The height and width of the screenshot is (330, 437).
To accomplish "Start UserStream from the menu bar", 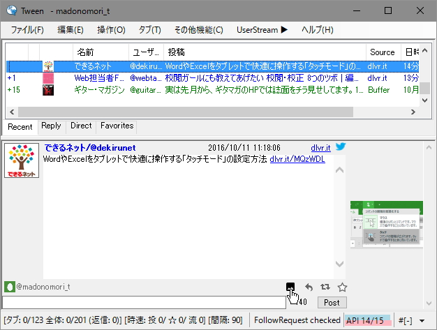I will (262, 30).
